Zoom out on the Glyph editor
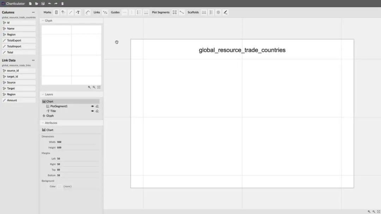 (94, 87)
